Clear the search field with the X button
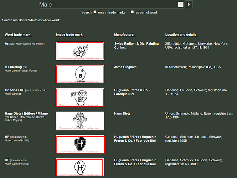Image resolution: width=237 pixels, height=178 pixels. tap(181, 4)
